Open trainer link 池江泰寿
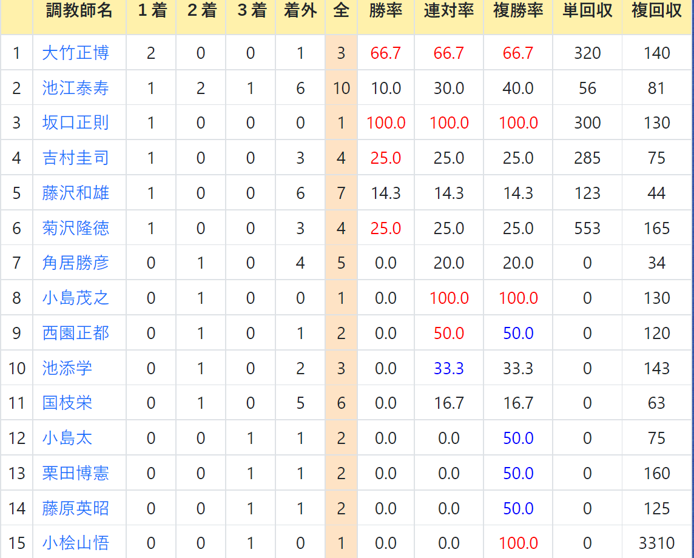The width and height of the screenshot is (694, 558). click(75, 88)
